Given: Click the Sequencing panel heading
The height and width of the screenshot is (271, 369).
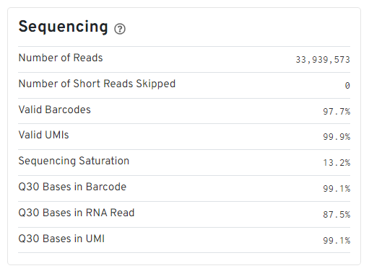Looking at the screenshot, I should (x=63, y=27).
